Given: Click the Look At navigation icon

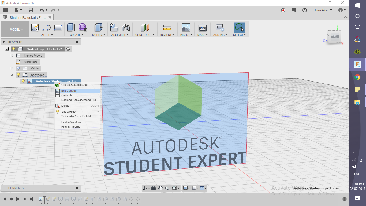Looking at the screenshot, I should [154, 188].
